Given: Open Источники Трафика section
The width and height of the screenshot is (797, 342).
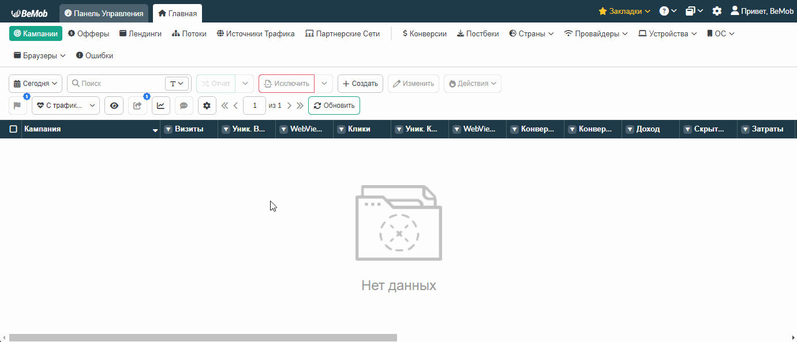Looking at the screenshot, I should (x=256, y=33).
